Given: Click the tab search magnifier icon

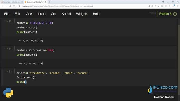Looking at the screenshot, I should (163, 2).
